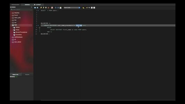Image resolution: width=185 pixels, height=104 pixels.
Task: Open the Session tab
Action: pos(27,75)
